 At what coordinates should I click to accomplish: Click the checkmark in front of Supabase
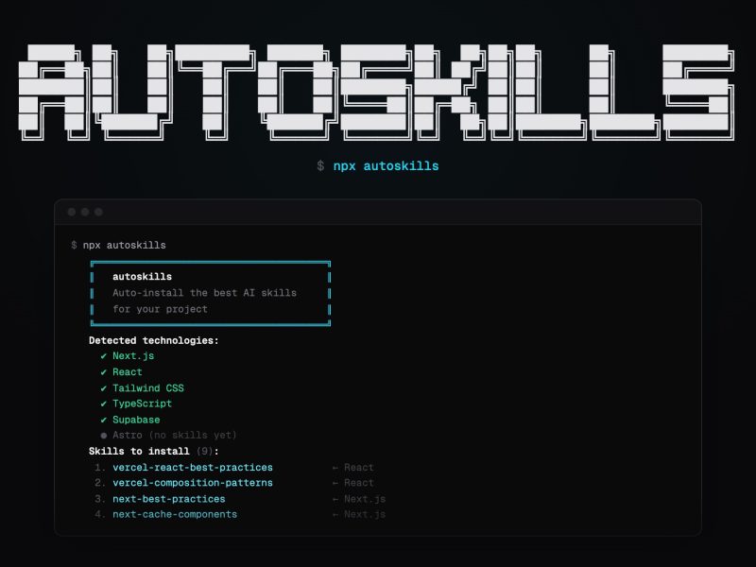click(x=104, y=420)
